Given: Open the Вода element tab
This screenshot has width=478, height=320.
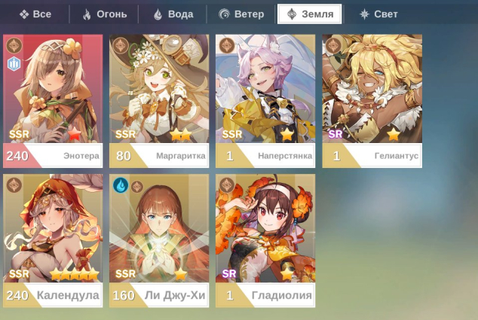Looking at the screenshot, I should click(173, 14).
